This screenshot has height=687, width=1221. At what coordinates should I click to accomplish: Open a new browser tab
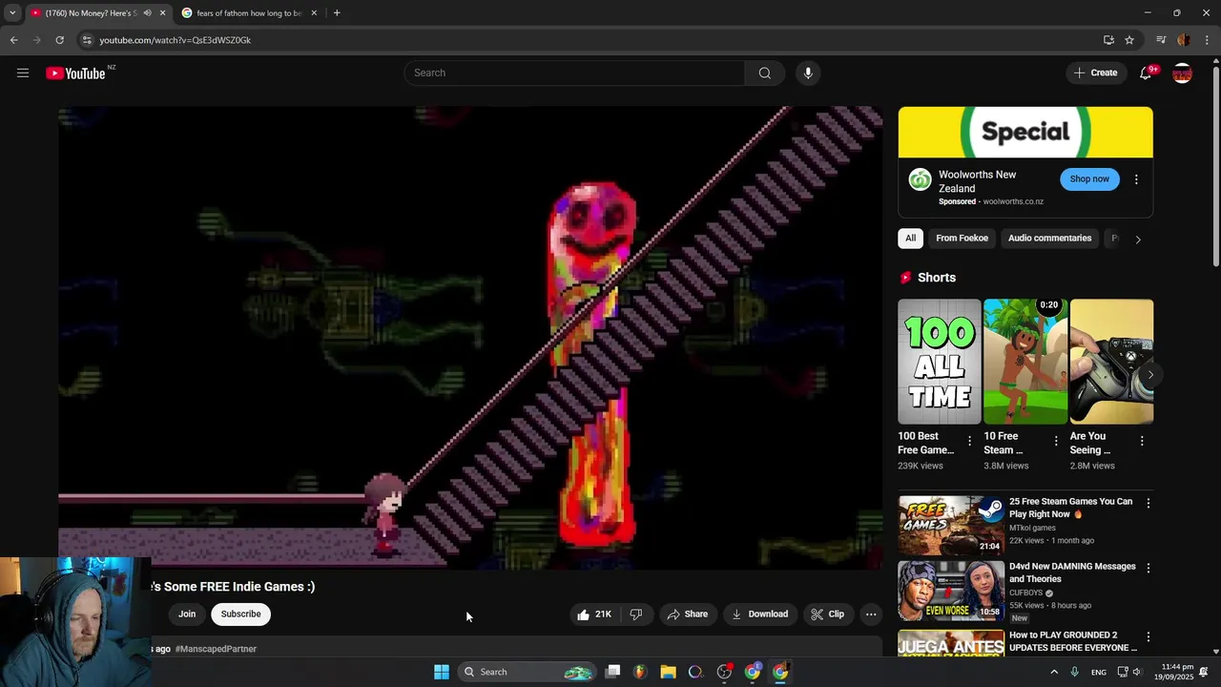[x=337, y=13]
